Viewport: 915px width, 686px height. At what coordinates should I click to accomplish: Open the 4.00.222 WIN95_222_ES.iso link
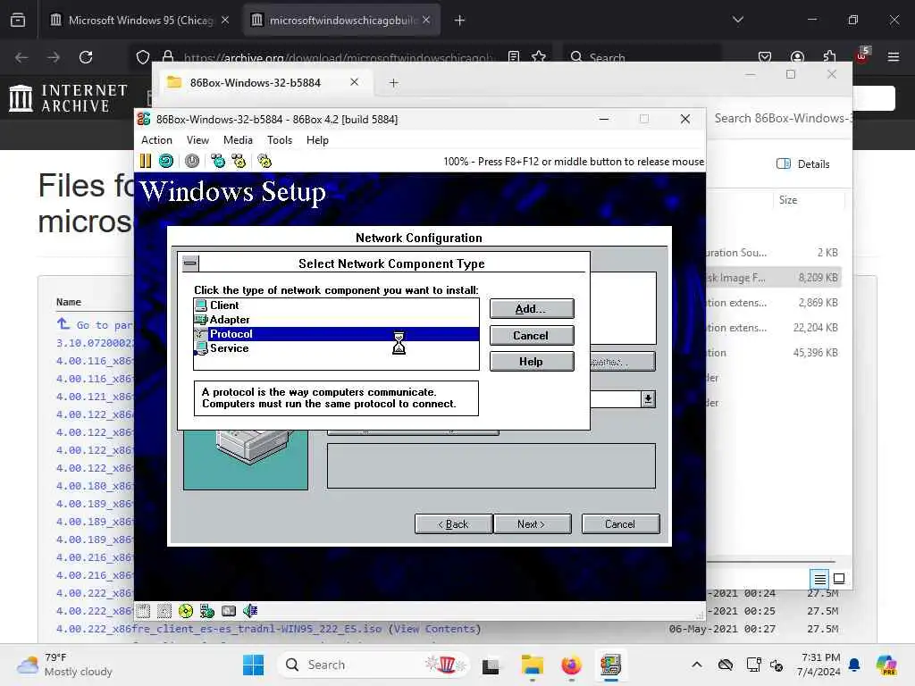[x=219, y=629]
